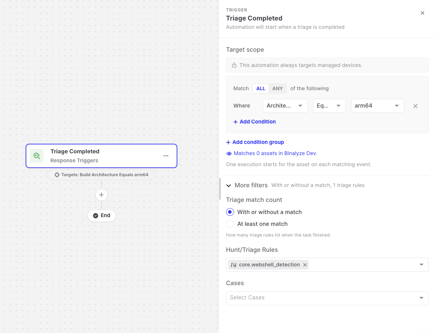
Task: Click Add Condition
Action: pos(254,122)
